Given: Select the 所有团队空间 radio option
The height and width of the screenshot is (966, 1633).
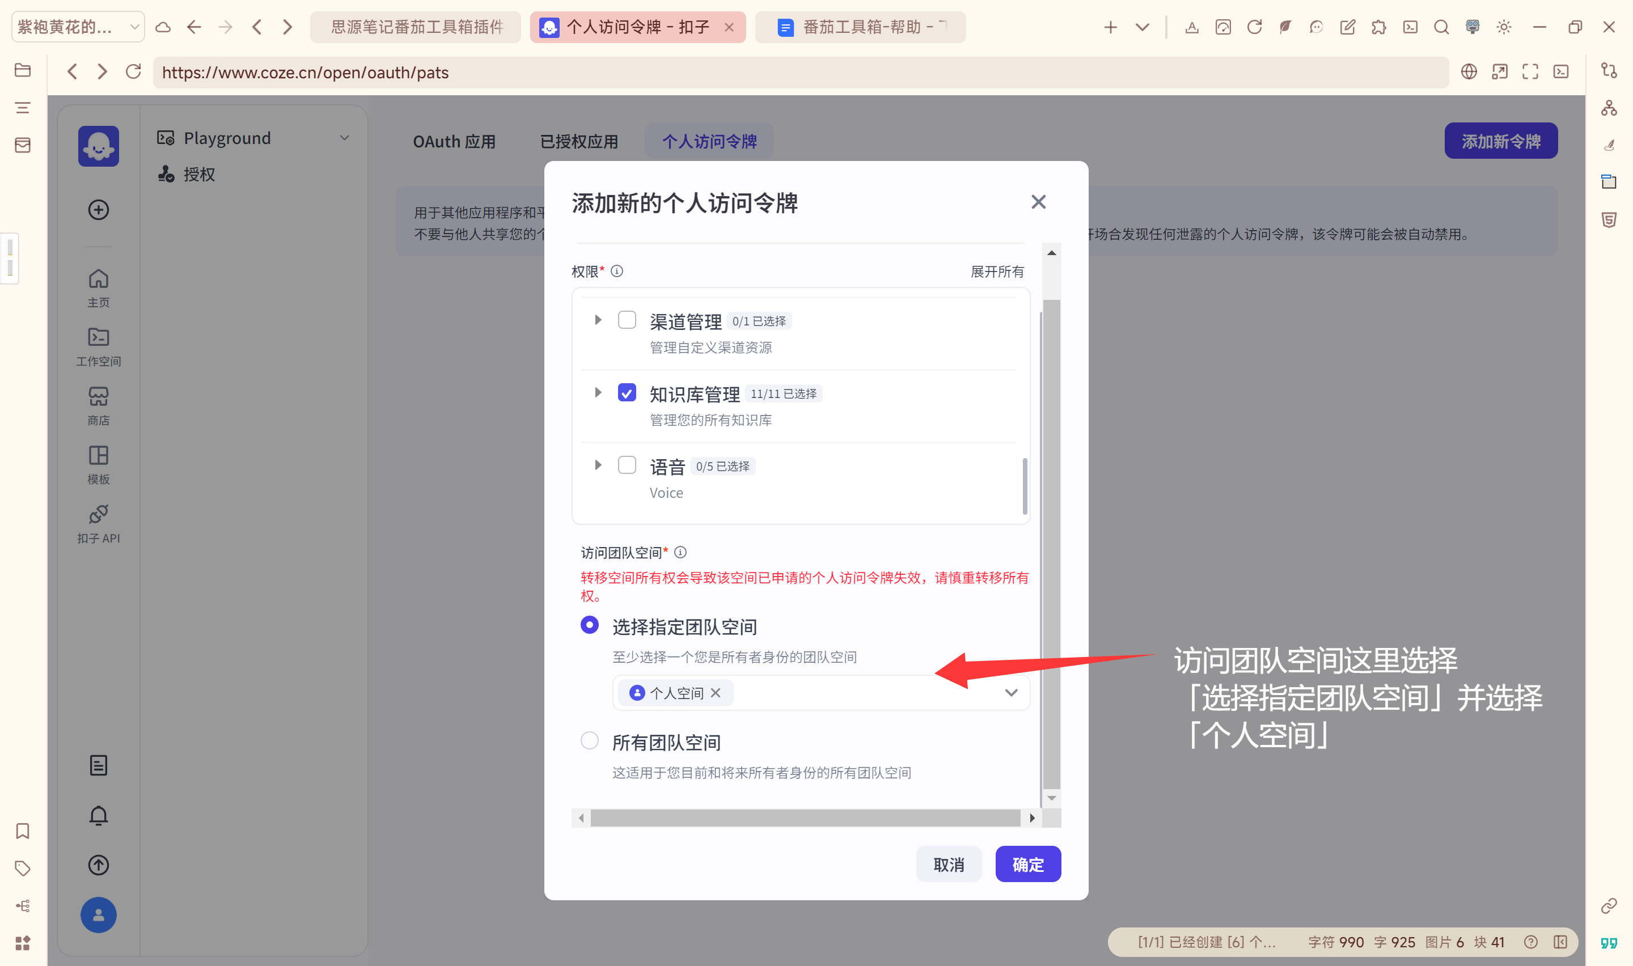Looking at the screenshot, I should (589, 741).
